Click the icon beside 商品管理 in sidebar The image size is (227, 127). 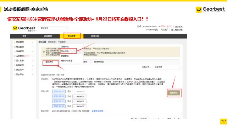pos(15,42)
